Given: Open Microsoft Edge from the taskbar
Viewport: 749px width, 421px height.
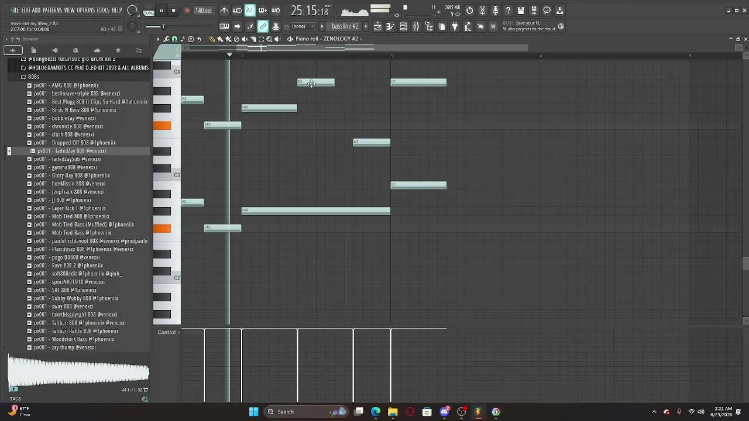Looking at the screenshot, I should point(376,412).
